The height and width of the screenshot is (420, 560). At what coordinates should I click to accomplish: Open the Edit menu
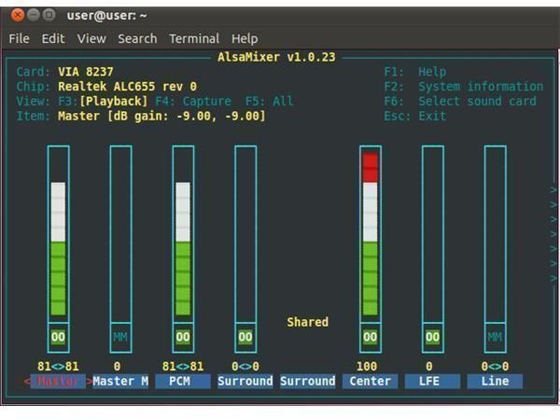[x=53, y=38]
